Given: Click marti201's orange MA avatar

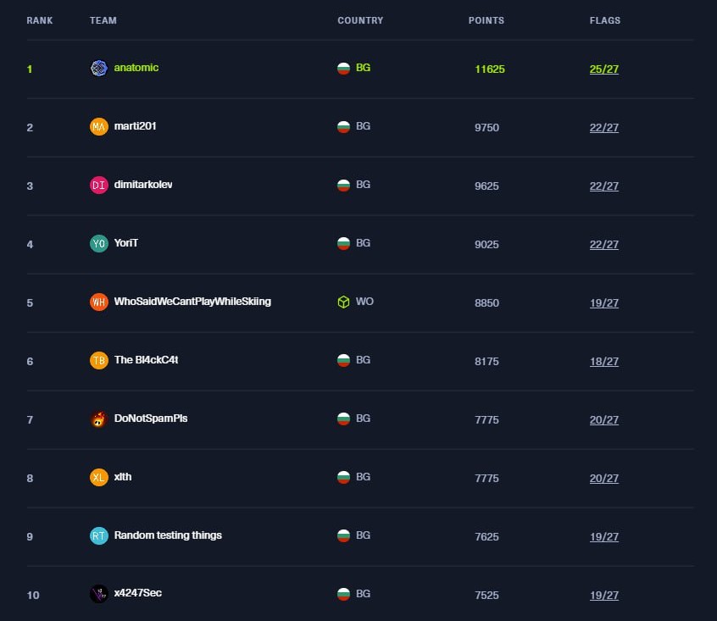Looking at the screenshot, I should 99,126.
